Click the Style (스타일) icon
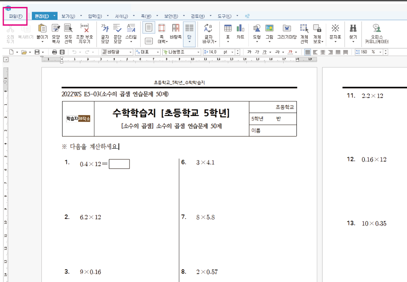Screen dimensions: 407x282 pos(131,28)
